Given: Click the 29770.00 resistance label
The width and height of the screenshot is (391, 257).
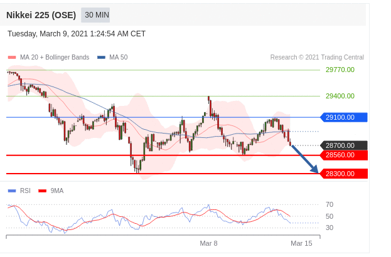Looking at the screenshot, I should [340, 70].
